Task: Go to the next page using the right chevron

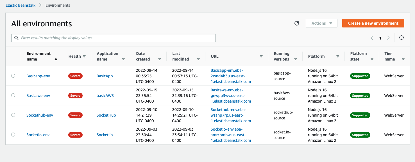Action: [389, 38]
